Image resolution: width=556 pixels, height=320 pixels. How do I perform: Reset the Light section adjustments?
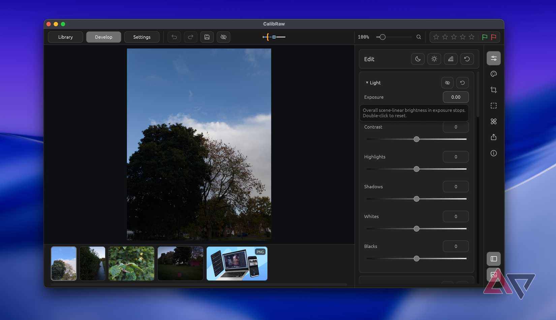pyautogui.click(x=462, y=83)
